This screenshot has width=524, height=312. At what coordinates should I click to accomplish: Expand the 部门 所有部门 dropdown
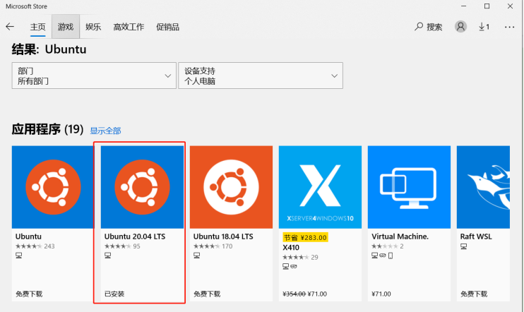[94, 76]
